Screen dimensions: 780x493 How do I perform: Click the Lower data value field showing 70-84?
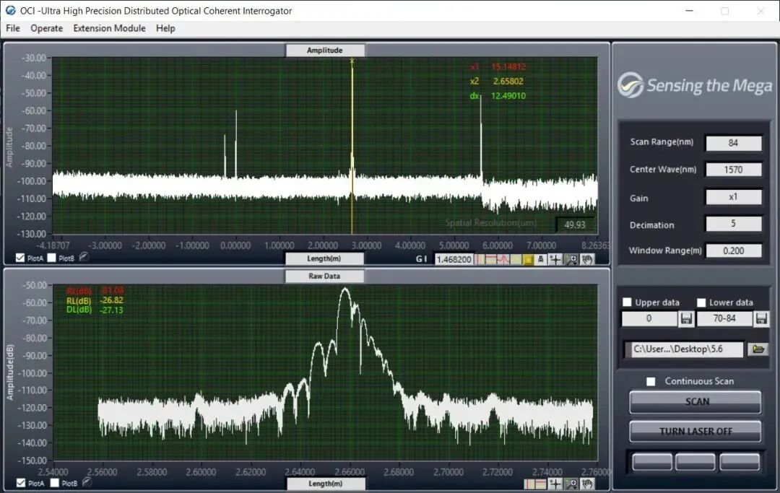(724, 318)
